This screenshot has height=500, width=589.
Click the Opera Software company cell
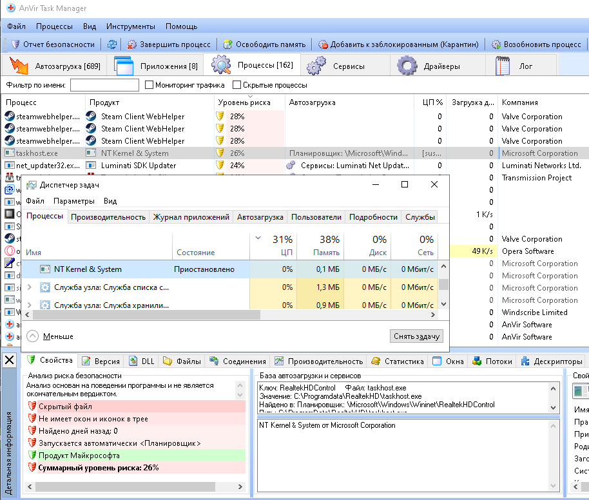[528, 251]
